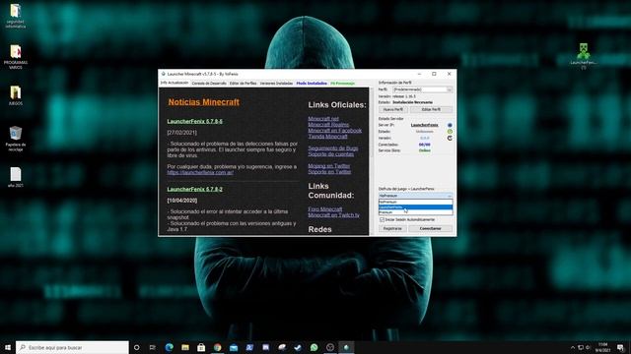631x354 pixels.
Task: Click the Minecraft launcher taskbar icon
Action: [x=346, y=347]
